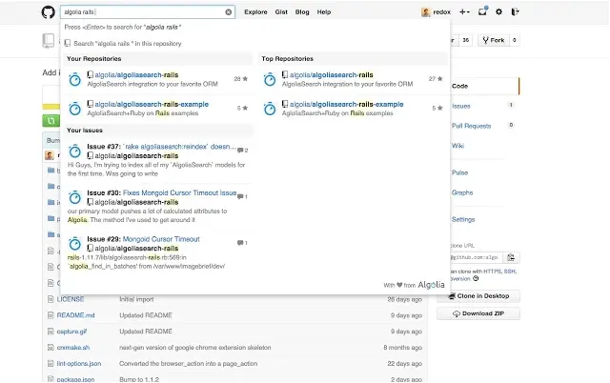Fork the repository with the Fork button
This screenshot has width=610, height=383.
tap(494, 40)
